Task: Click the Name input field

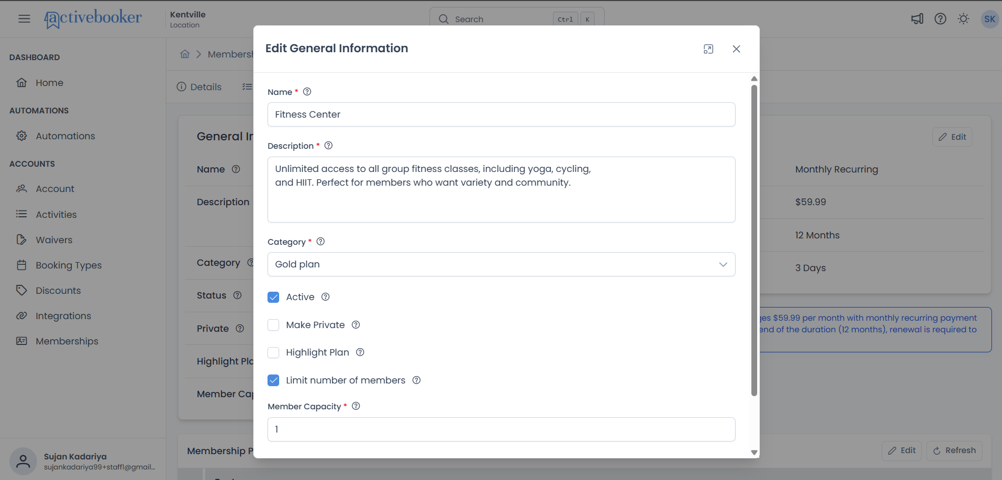Action: [501, 114]
